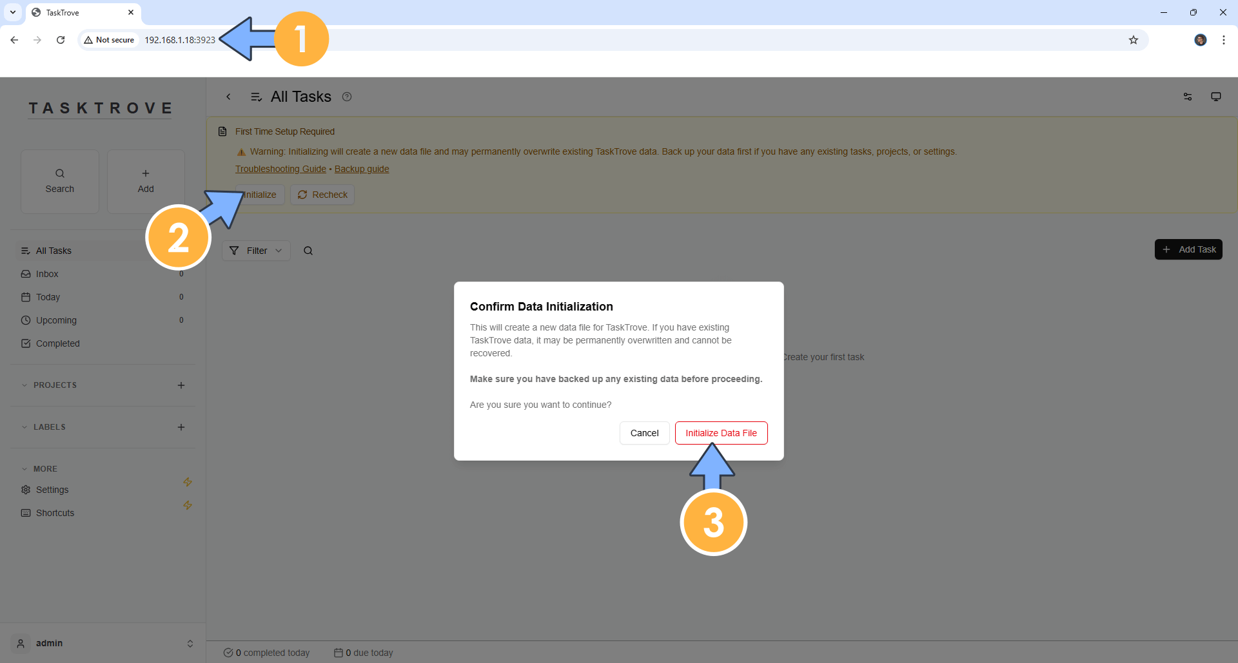Click the Completed checkmark icon
The height and width of the screenshot is (663, 1238).
tap(26, 343)
